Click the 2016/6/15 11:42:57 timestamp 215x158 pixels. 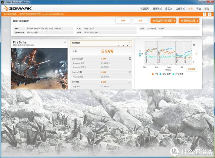click(x=156, y=29)
